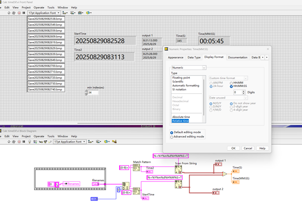This screenshot has height=211, width=302.
Task: Select the Subtract function triangle
Action: pyautogui.click(x=224, y=174)
